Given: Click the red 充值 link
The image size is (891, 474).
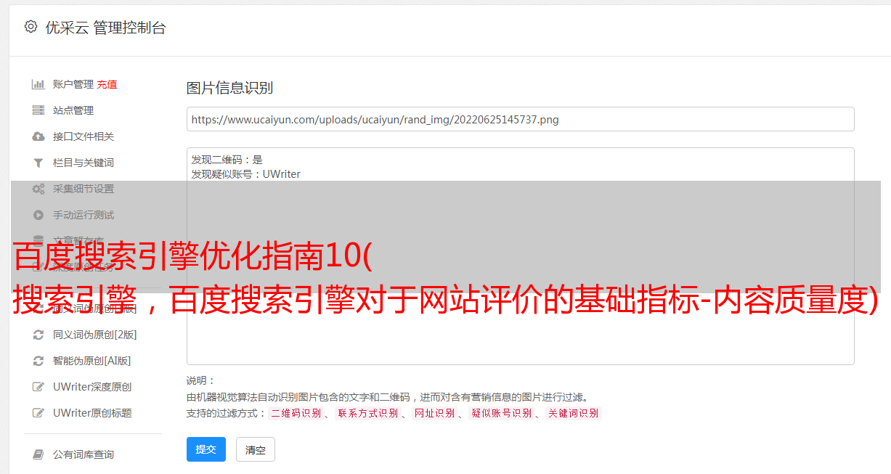Looking at the screenshot, I should tap(107, 84).
